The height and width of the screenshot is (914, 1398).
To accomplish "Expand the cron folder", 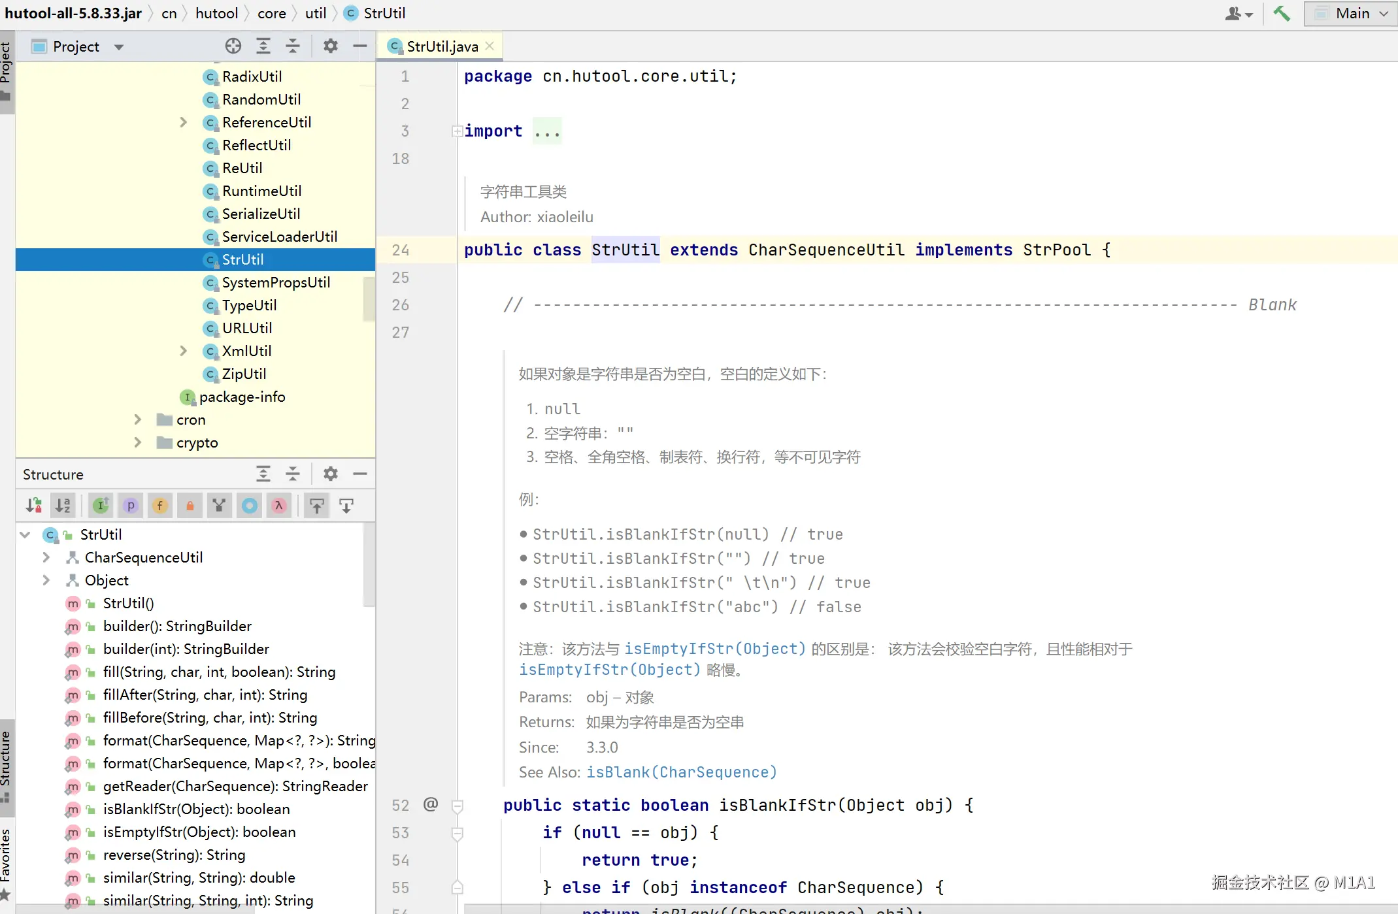I will pos(138,419).
